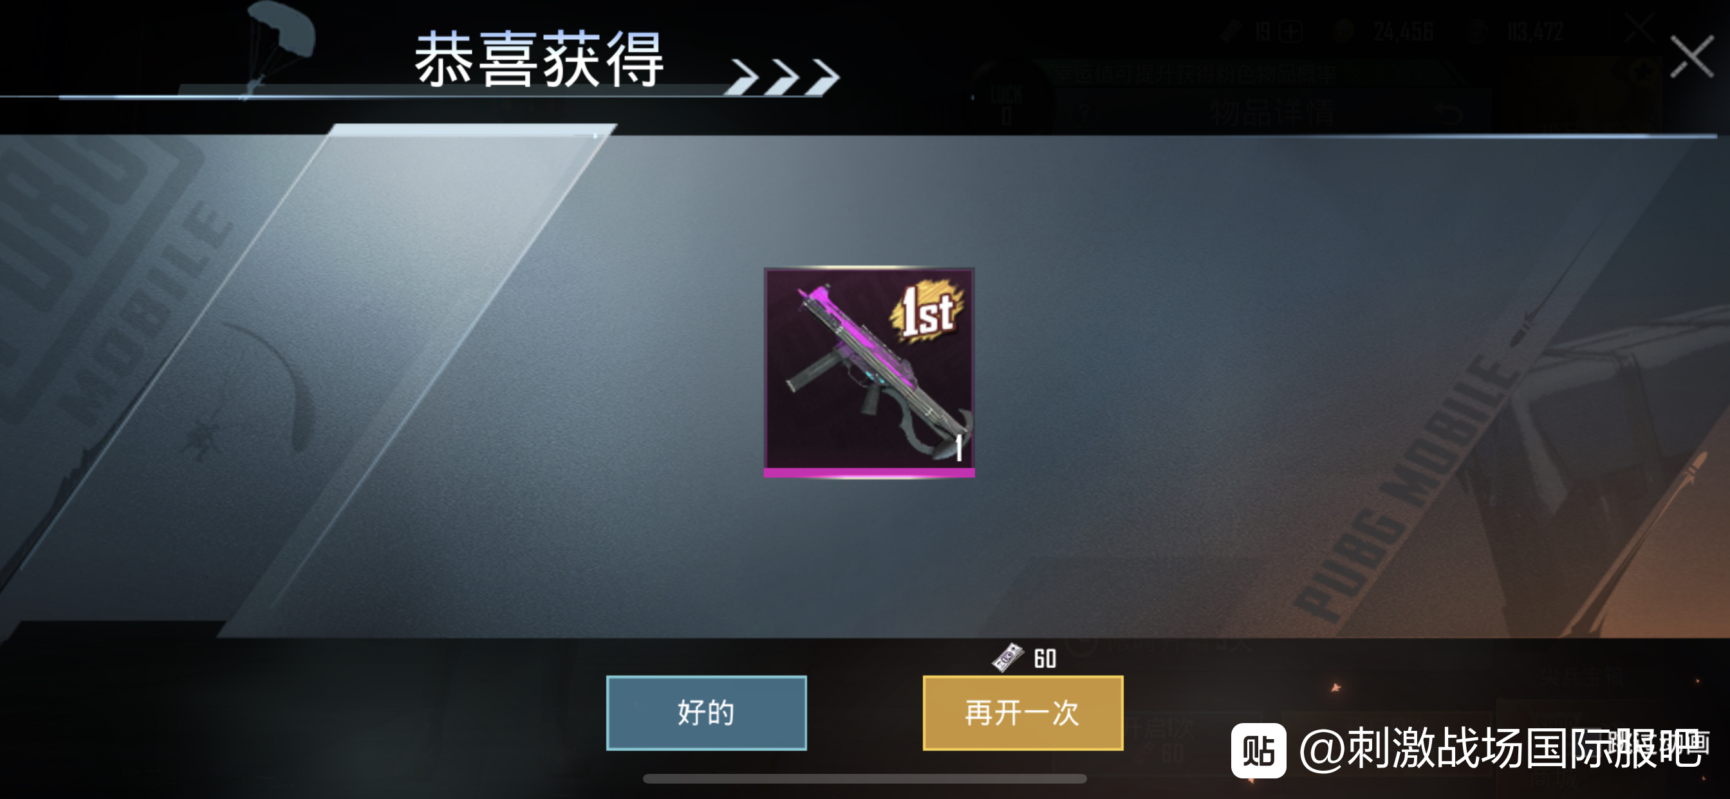Viewport: 1730px width, 799px height.
Task: Tap the dimmed 物品详情 header
Action: 1272,113
